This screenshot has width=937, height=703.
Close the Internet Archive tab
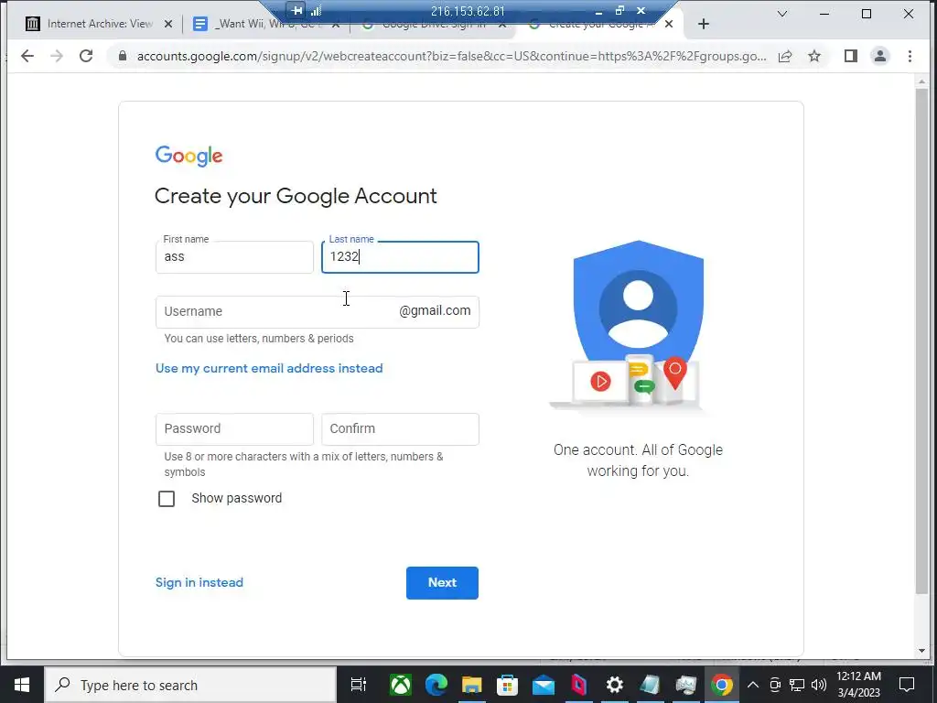tap(168, 24)
